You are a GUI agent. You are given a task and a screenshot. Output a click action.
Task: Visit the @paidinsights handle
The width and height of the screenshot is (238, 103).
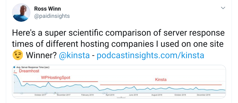(52, 16)
